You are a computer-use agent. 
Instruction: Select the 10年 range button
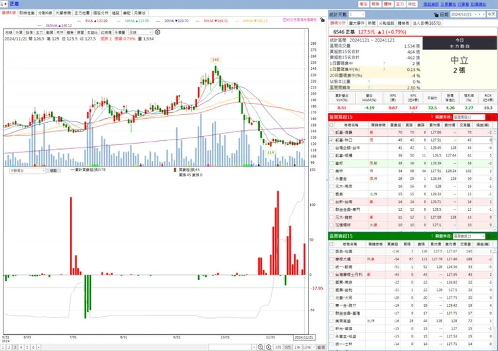point(307,347)
